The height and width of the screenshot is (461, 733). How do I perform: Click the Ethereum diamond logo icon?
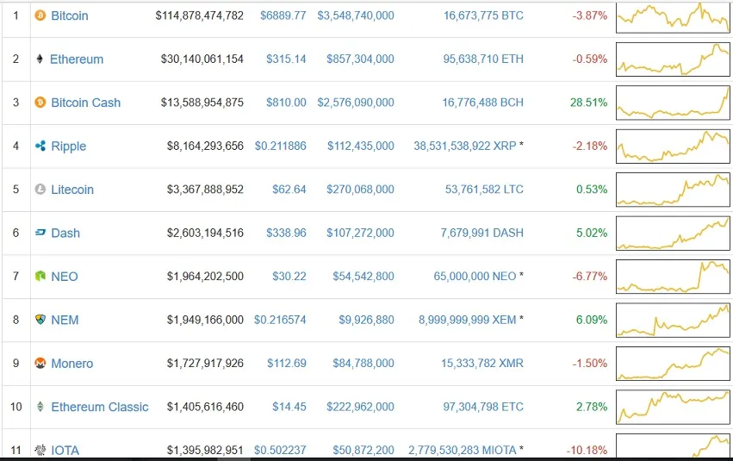pos(40,59)
